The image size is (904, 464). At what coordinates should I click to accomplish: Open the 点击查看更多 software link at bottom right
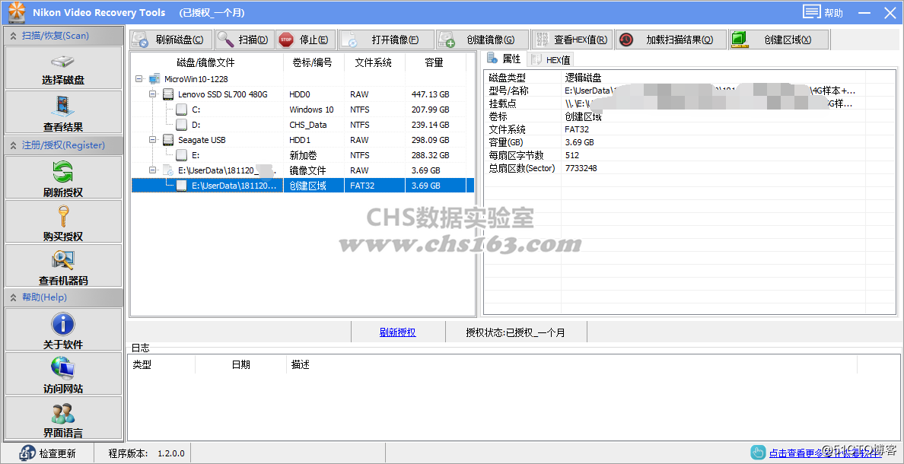[x=826, y=453]
